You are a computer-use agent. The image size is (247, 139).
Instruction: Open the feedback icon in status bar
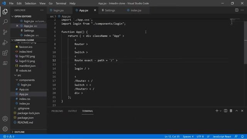(x=236, y=136)
